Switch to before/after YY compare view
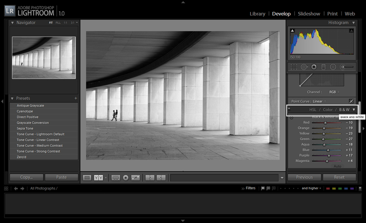 [99, 178]
